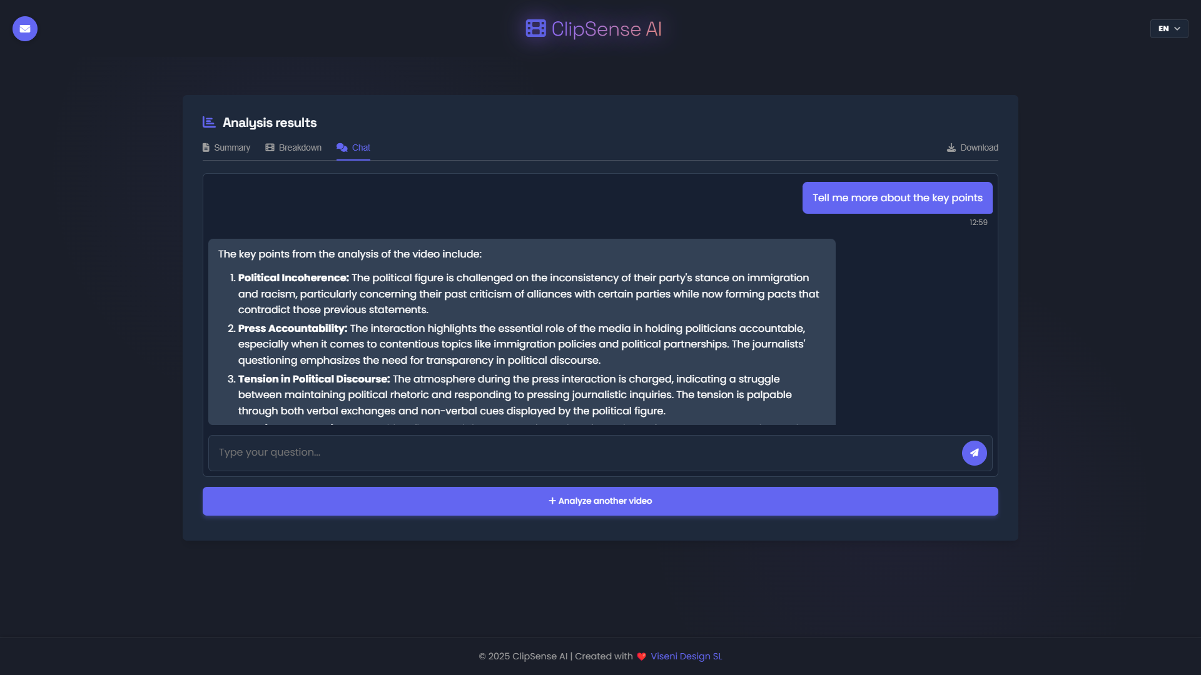1201x675 pixels.
Task: Click the ClipSense AI film logo icon
Action: click(535, 29)
